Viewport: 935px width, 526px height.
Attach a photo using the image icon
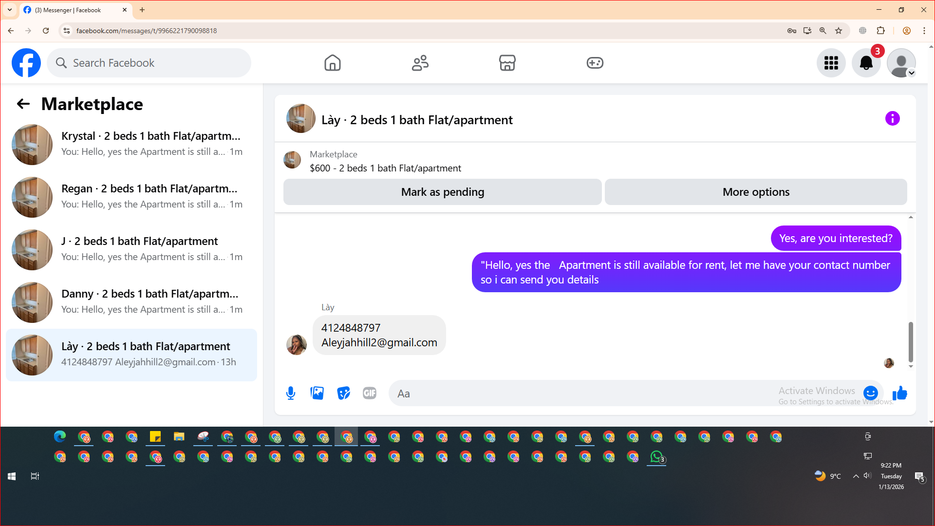(317, 393)
